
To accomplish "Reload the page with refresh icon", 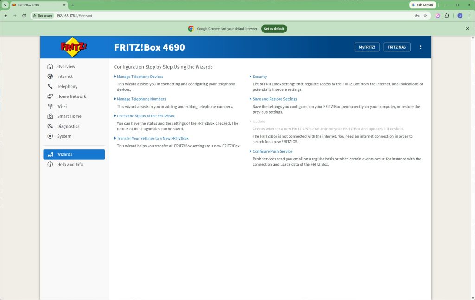I will click(x=24, y=16).
